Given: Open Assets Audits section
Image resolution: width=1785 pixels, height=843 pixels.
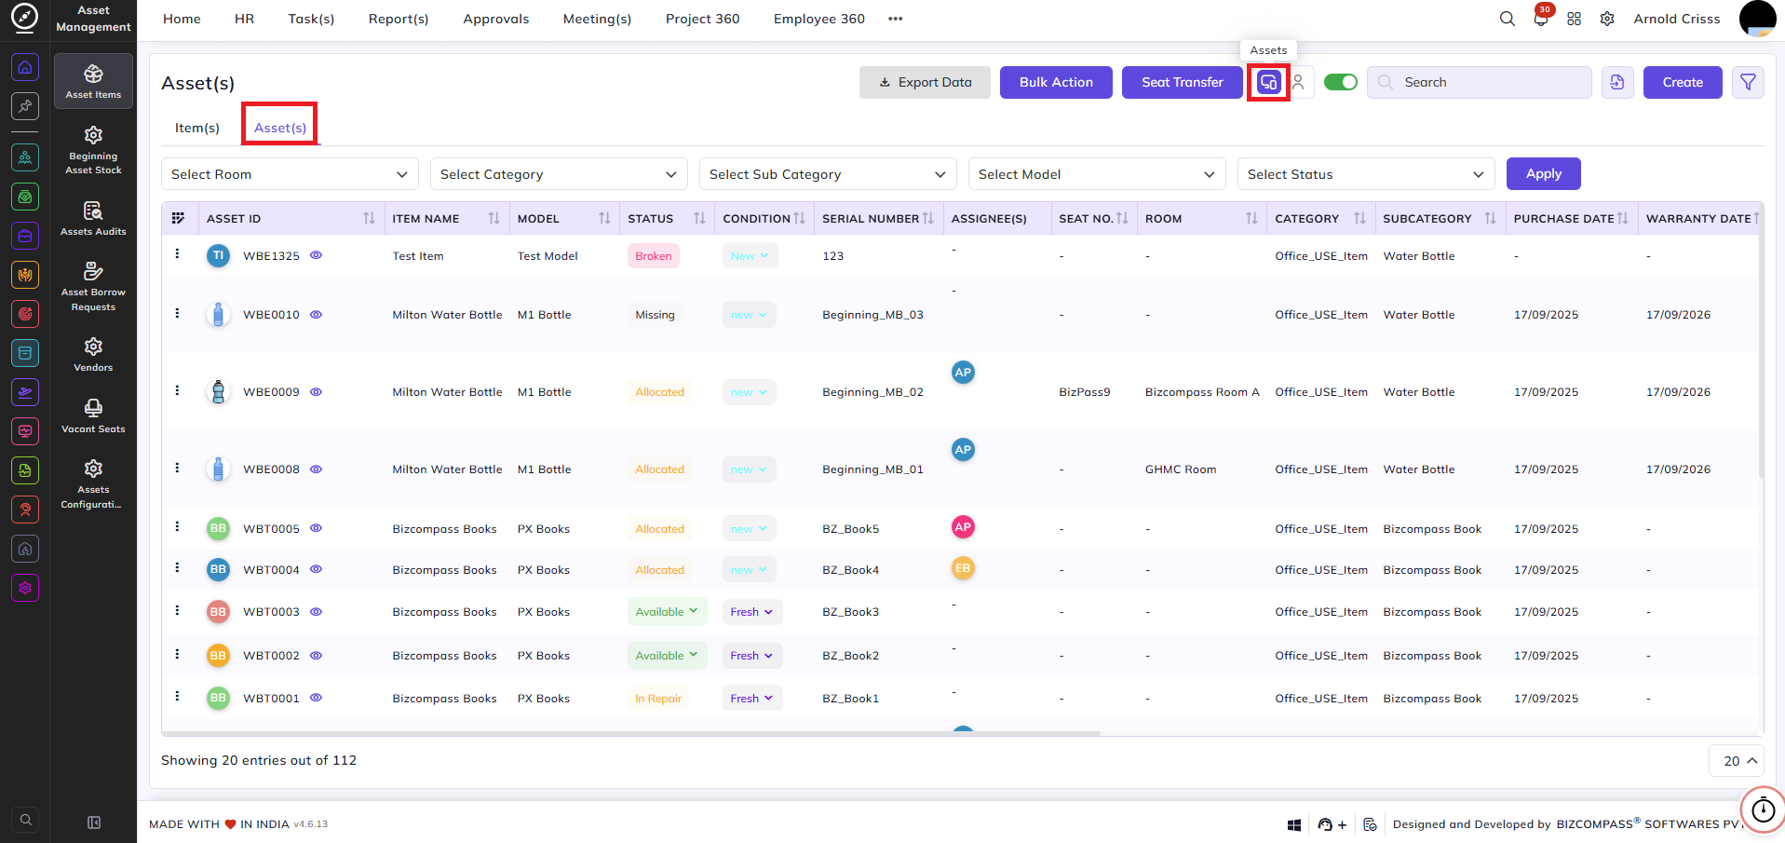Looking at the screenshot, I should click(93, 218).
